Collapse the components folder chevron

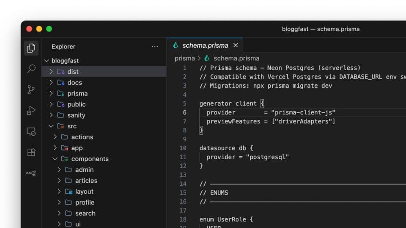click(x=55, y=159)
